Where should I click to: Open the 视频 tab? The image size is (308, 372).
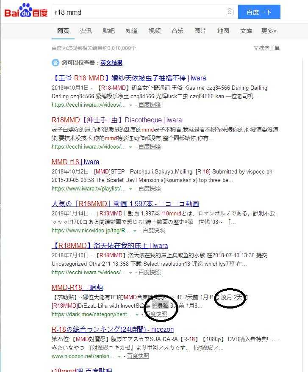tap(155, 31)
